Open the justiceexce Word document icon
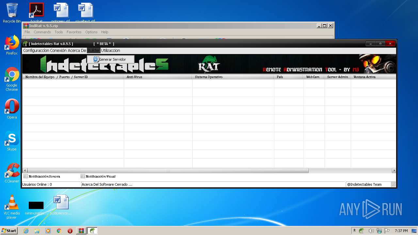 tap(61, 205)
